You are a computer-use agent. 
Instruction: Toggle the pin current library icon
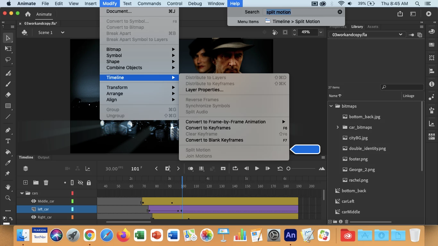click(412, 35)
